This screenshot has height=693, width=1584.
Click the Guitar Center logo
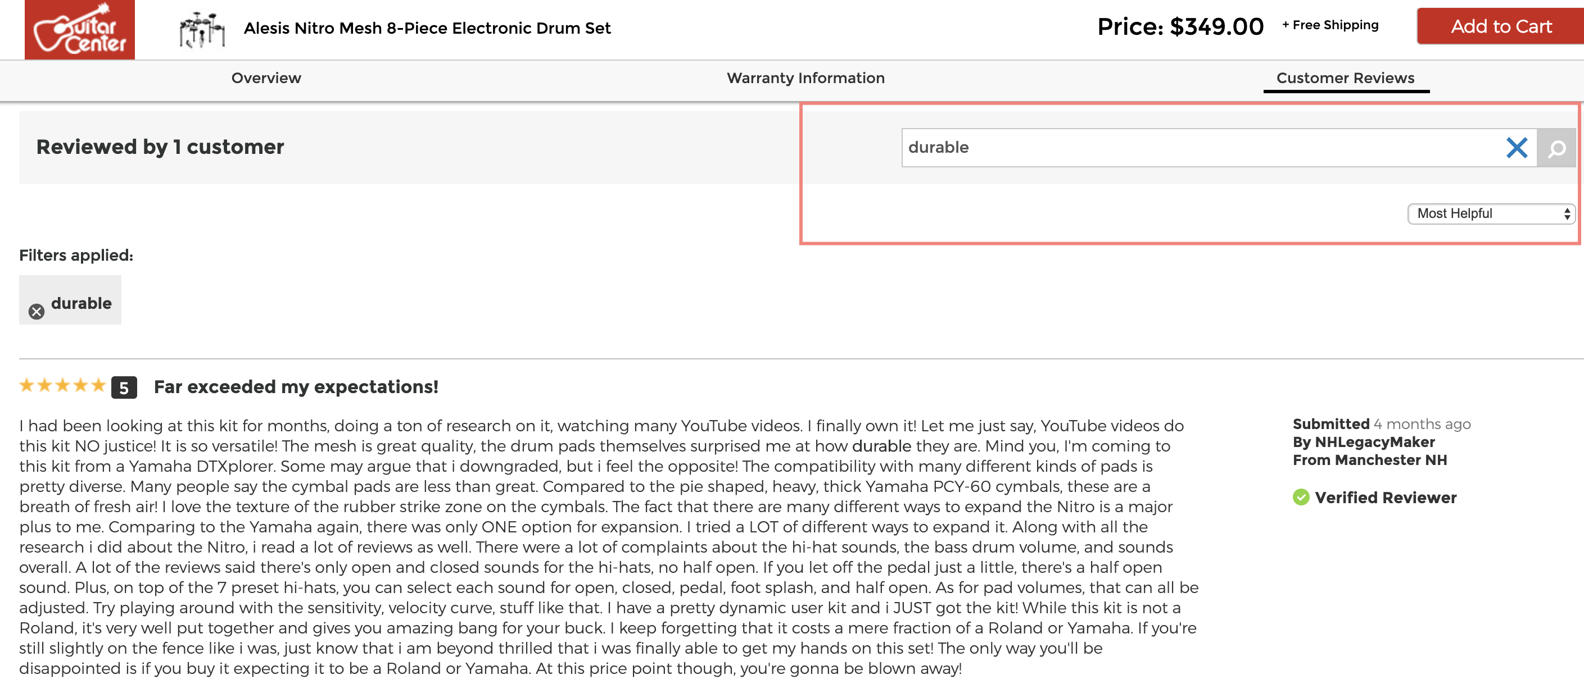pos(79,30)
